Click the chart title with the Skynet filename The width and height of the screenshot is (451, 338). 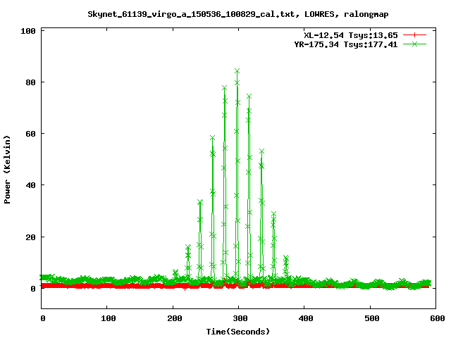237,13
